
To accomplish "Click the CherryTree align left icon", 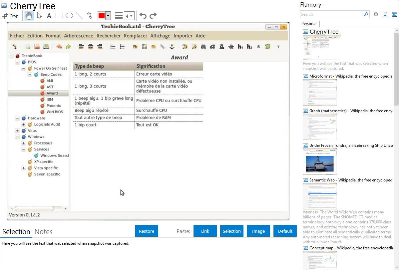I will pyautogui.click(x=81, y=47).
